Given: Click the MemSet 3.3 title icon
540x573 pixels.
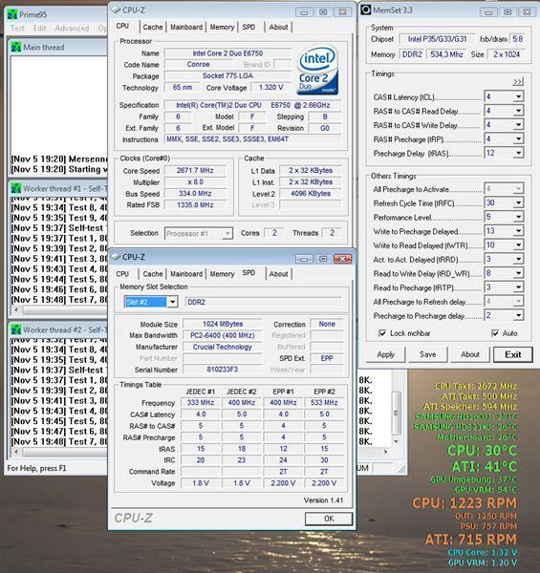Looking at the screenshot, I should coord(366,10).
